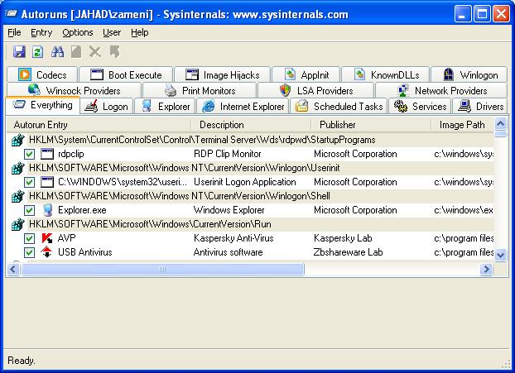Disable the AVP autorun checkbox

tap(29, 238)
